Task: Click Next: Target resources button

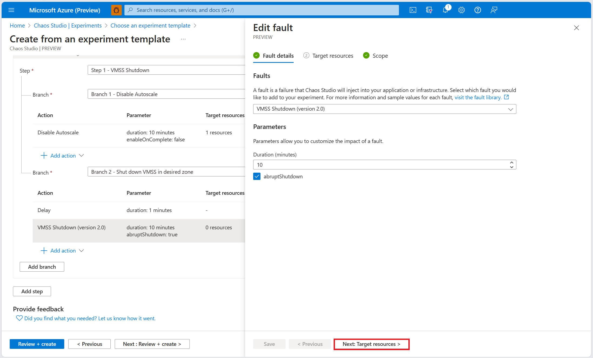Action: click(x=371, y=344)
